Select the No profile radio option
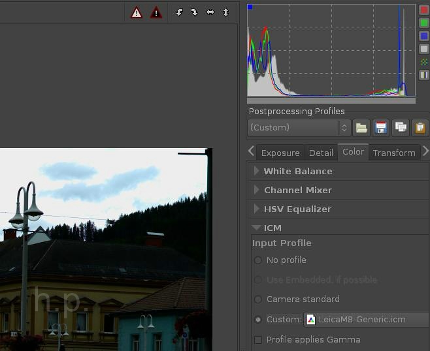 click(x=258, y=260)
